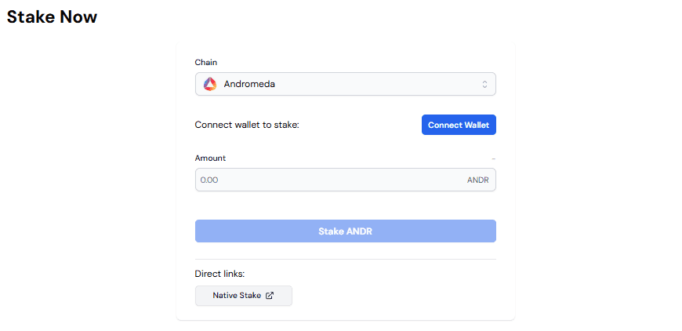Expand the chain selector chevron arrows
This screenshot has height=331, width=682.
click(x=484, y=84)
